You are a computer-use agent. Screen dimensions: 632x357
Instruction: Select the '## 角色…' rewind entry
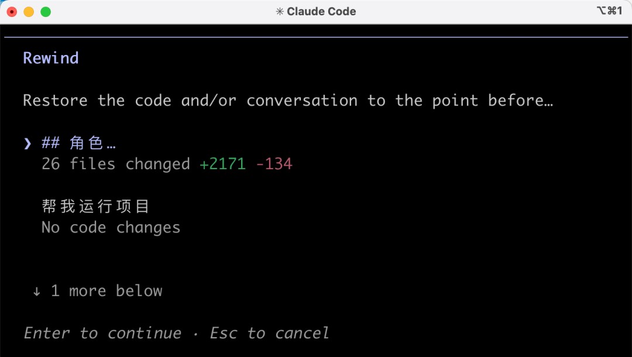79,143
